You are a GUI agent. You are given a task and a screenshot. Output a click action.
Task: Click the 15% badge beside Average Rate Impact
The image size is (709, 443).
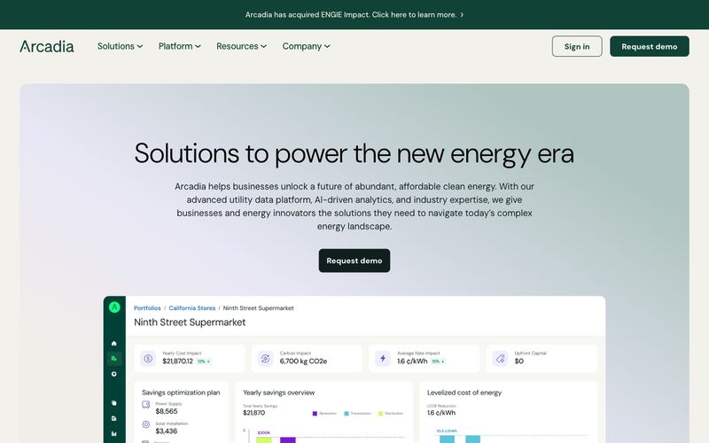coord(438,361)
